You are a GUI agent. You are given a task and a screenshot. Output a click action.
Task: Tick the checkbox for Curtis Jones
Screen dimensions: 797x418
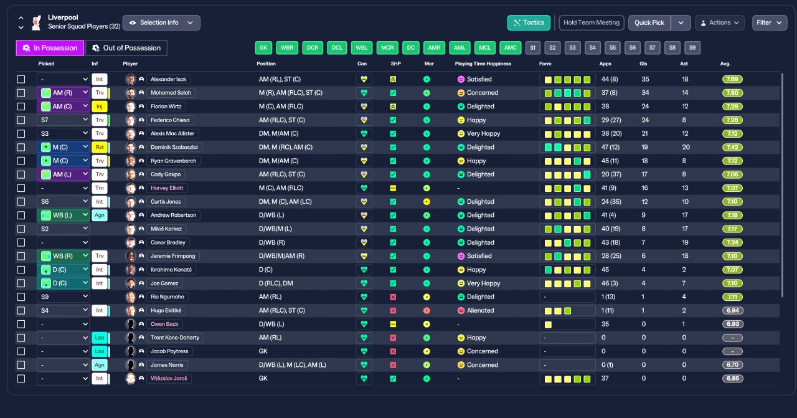(x=21, y=202)
